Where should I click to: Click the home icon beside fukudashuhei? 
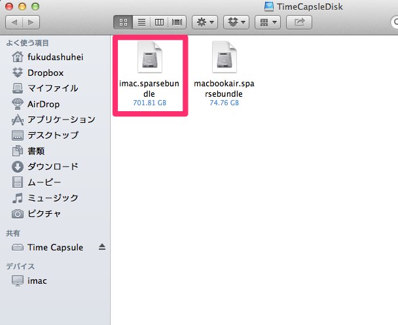click(18, 57)
